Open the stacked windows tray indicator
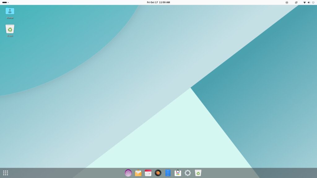 [296, 2]
